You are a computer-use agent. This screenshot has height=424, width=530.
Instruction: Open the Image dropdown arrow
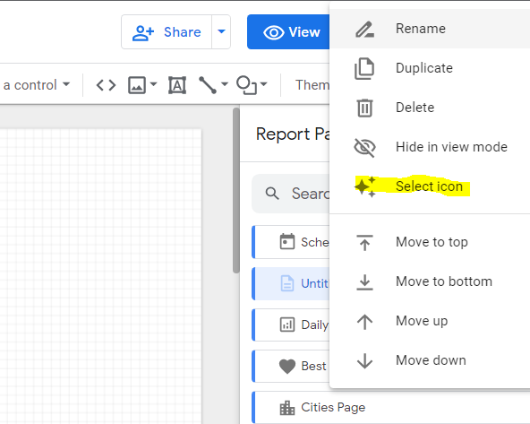153,84
